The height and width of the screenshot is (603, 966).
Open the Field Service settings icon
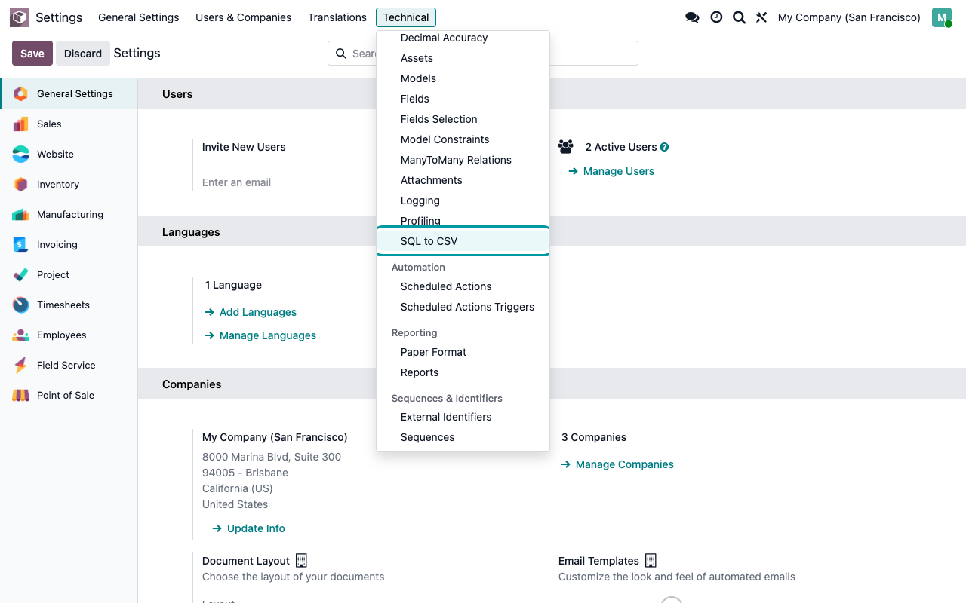click(x=21, y=365)
